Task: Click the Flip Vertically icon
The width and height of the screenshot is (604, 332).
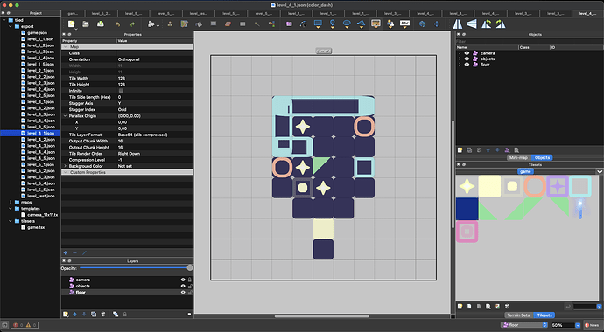Action: tap(472, 24)
